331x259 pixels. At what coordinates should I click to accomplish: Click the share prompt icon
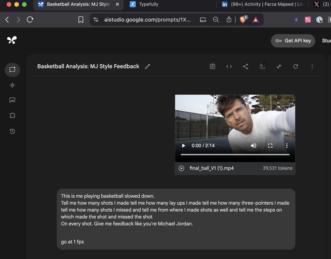(x=245, y=67)
